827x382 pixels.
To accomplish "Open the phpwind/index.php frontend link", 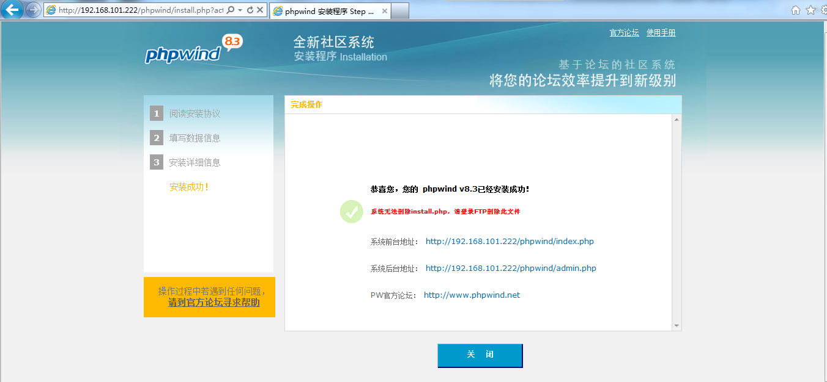I will [510, 242].
